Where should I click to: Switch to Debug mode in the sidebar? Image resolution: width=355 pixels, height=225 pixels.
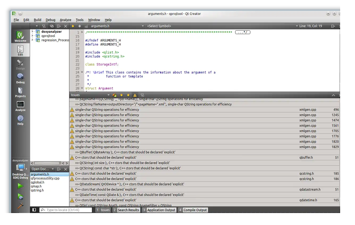[x=20, y=78]
